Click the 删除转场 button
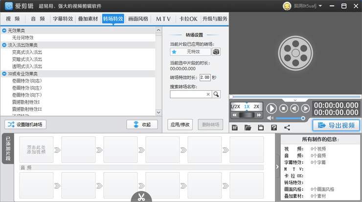 pos(210,124)
